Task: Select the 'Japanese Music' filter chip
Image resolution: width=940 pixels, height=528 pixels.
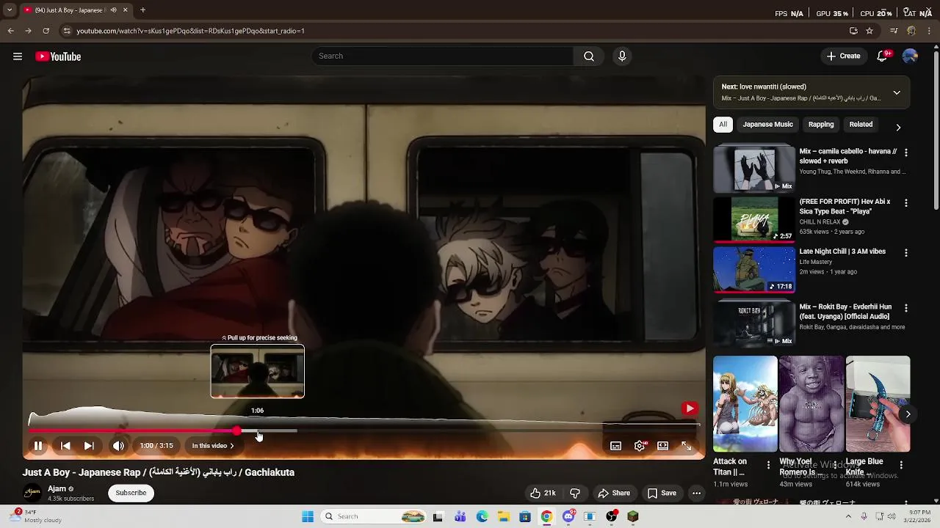Action: tap(767, 125)
